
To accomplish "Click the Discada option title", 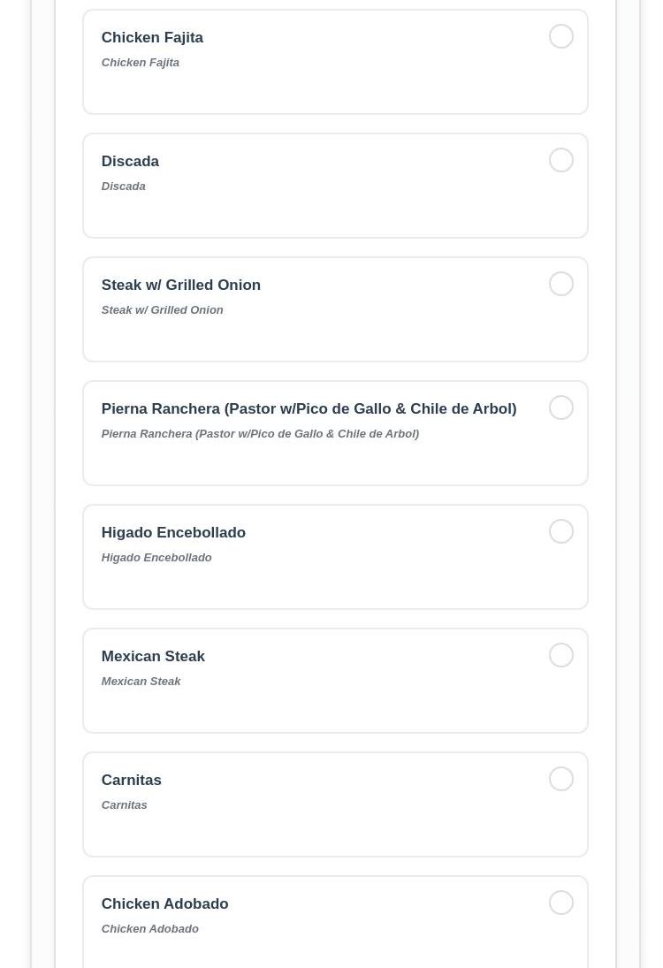I will pos(130,162).
